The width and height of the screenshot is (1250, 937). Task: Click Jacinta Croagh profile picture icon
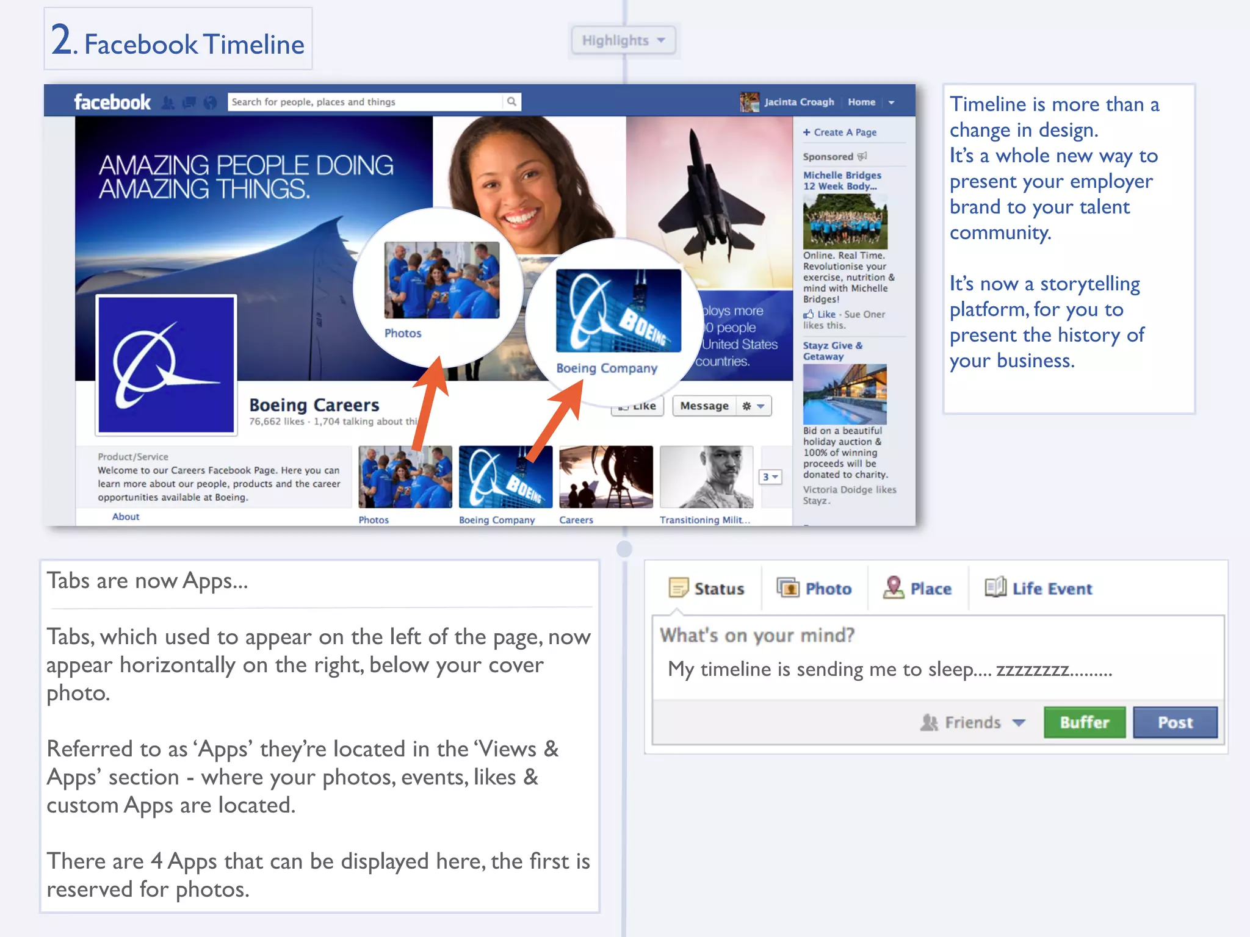point(750,102)
